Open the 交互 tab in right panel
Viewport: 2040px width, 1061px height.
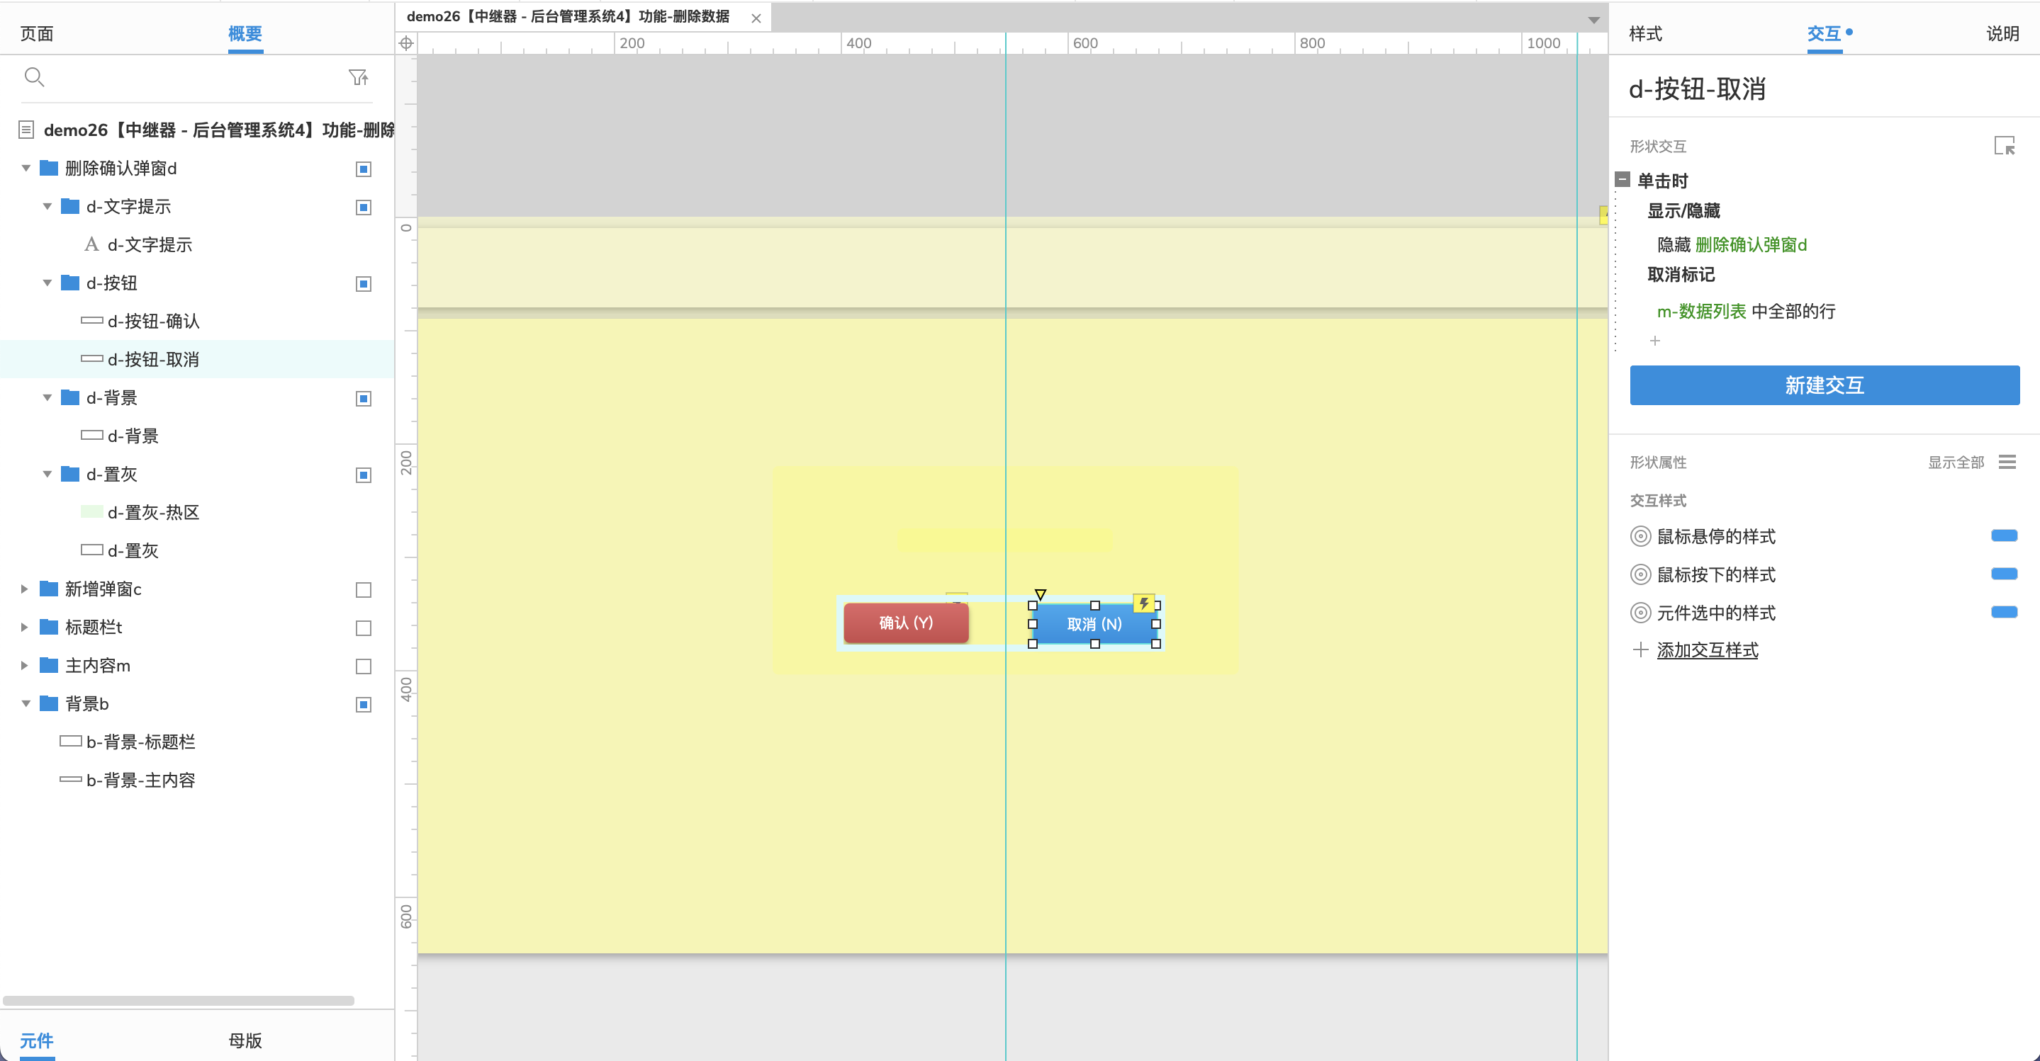1824,33
